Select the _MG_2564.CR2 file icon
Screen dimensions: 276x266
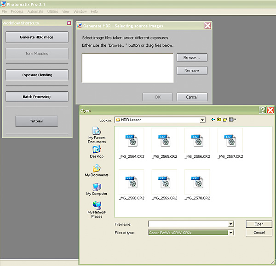[x=131, y=140]
